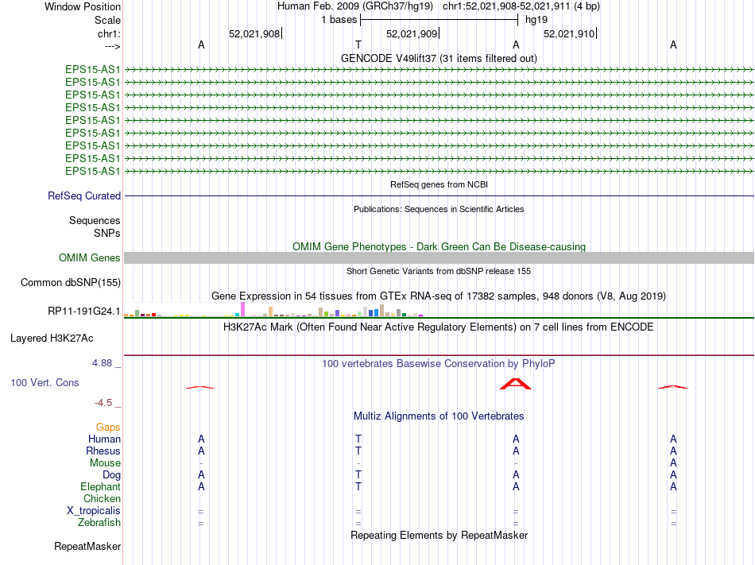
Task: Click the RefSeq Curated blue intron line
Action: (439, 195)
